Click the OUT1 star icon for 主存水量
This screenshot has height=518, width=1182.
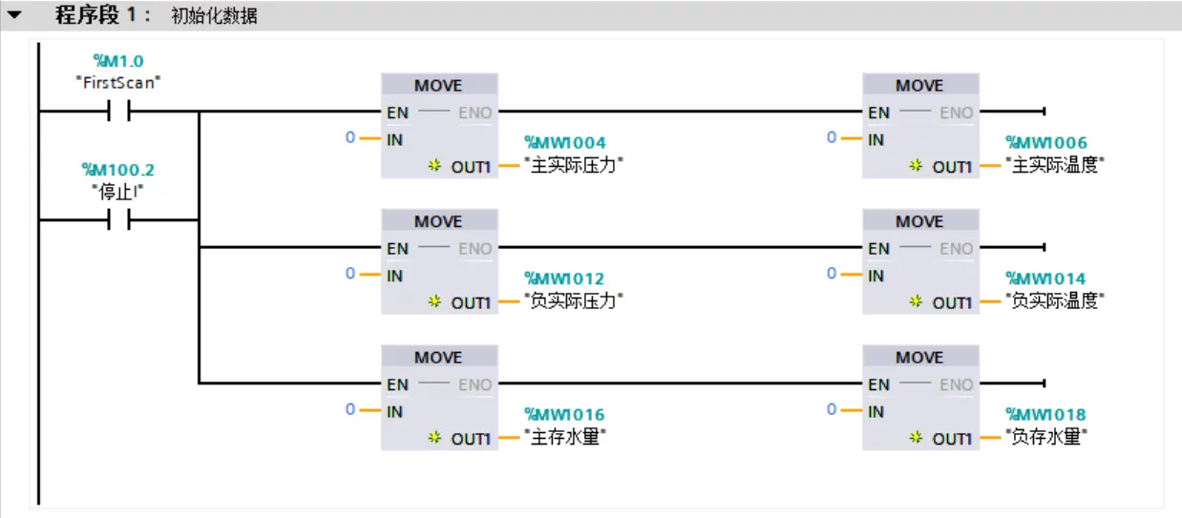[x=435, y=439]
